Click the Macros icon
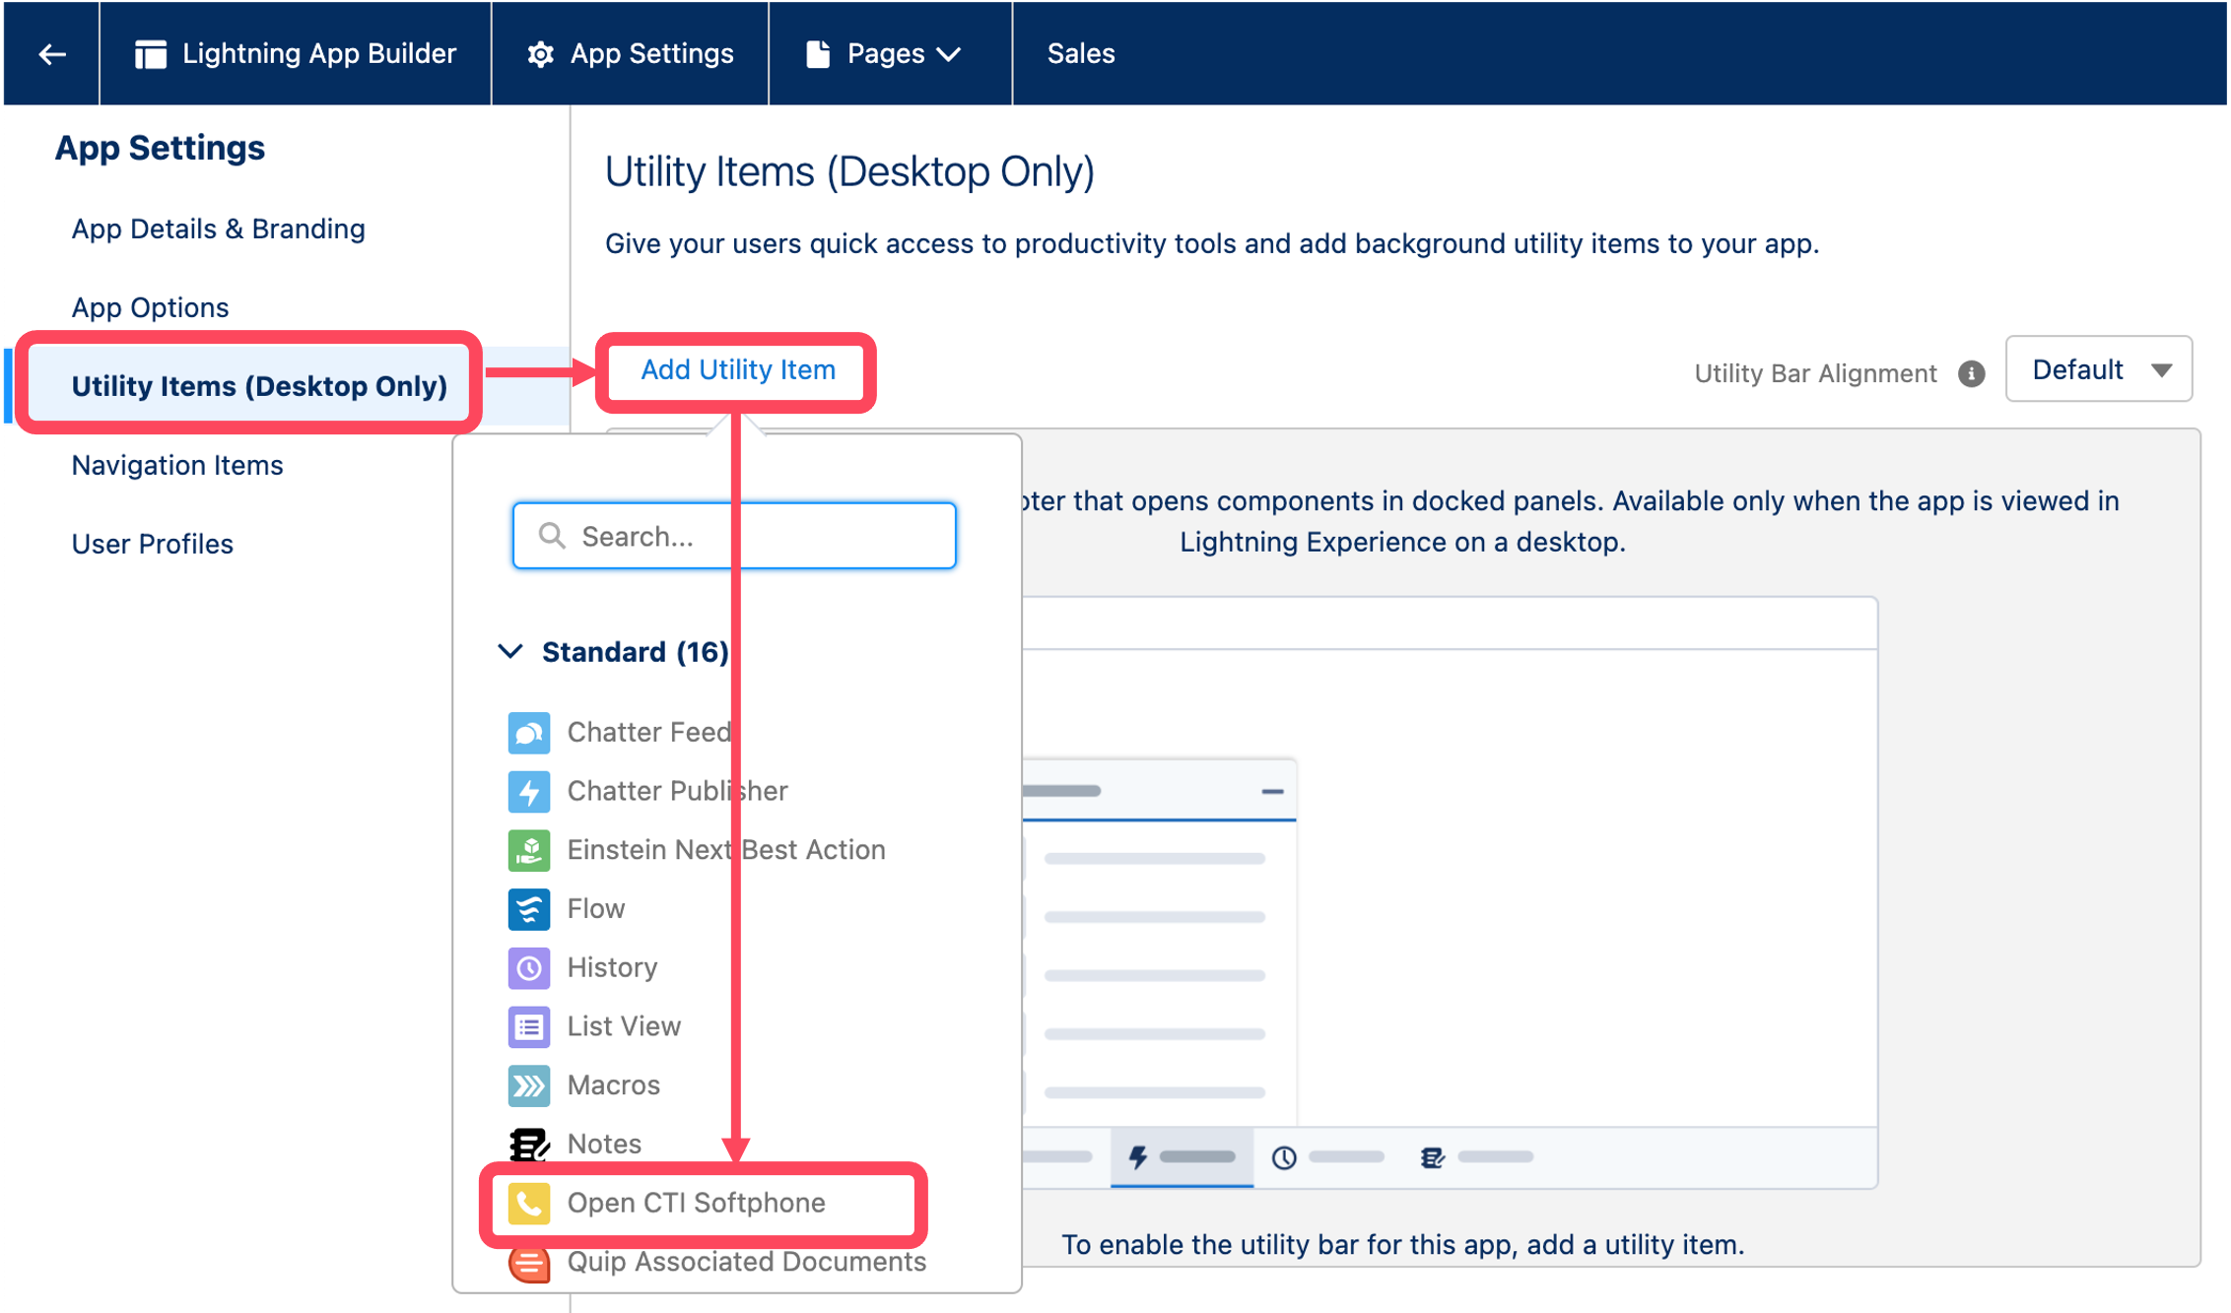The width and height of the screenshot is (2231, 1313). point(529,1085)
